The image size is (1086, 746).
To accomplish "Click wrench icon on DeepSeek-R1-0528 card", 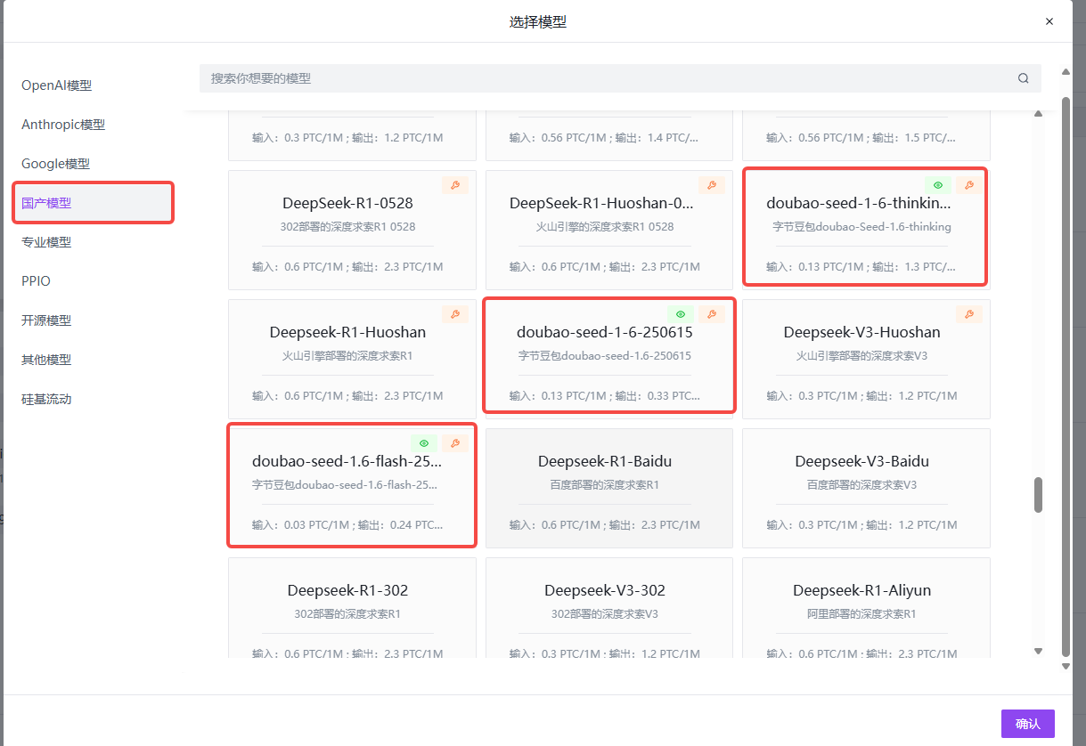I will click(454, 185).
